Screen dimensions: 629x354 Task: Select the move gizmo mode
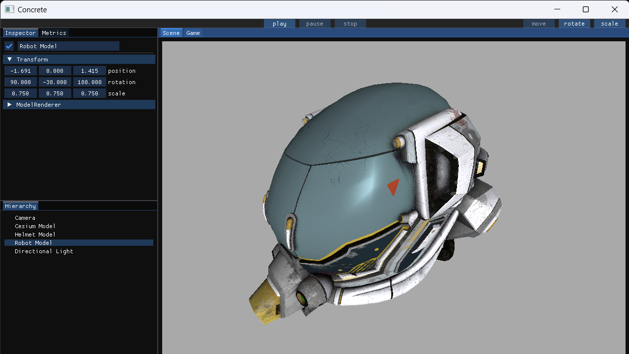click(x=539, y=24)
